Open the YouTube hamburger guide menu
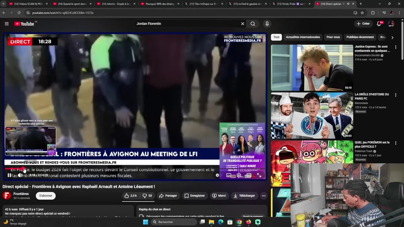The height and width of the screenshot is (227, 404). click(7, 24)
